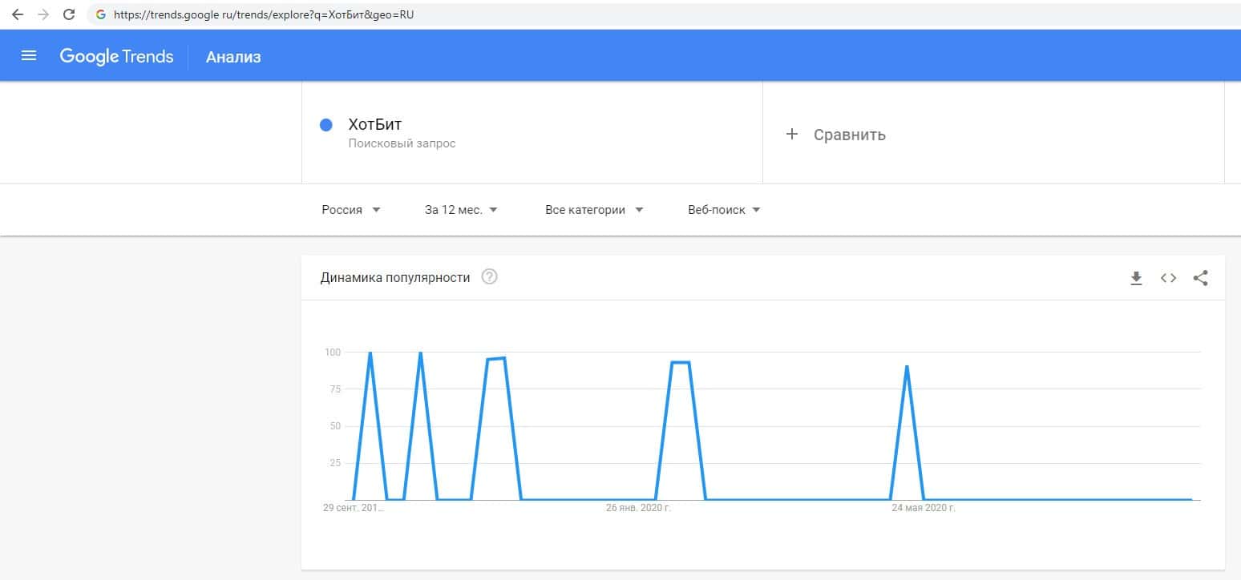Expand the Все категории dropdown
The image size is (1241, 580).
click(594, 210)
